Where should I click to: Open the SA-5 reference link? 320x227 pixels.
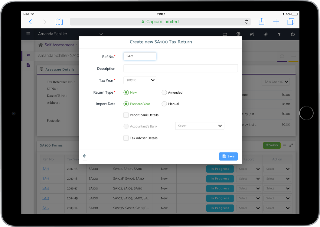(46, 179)
